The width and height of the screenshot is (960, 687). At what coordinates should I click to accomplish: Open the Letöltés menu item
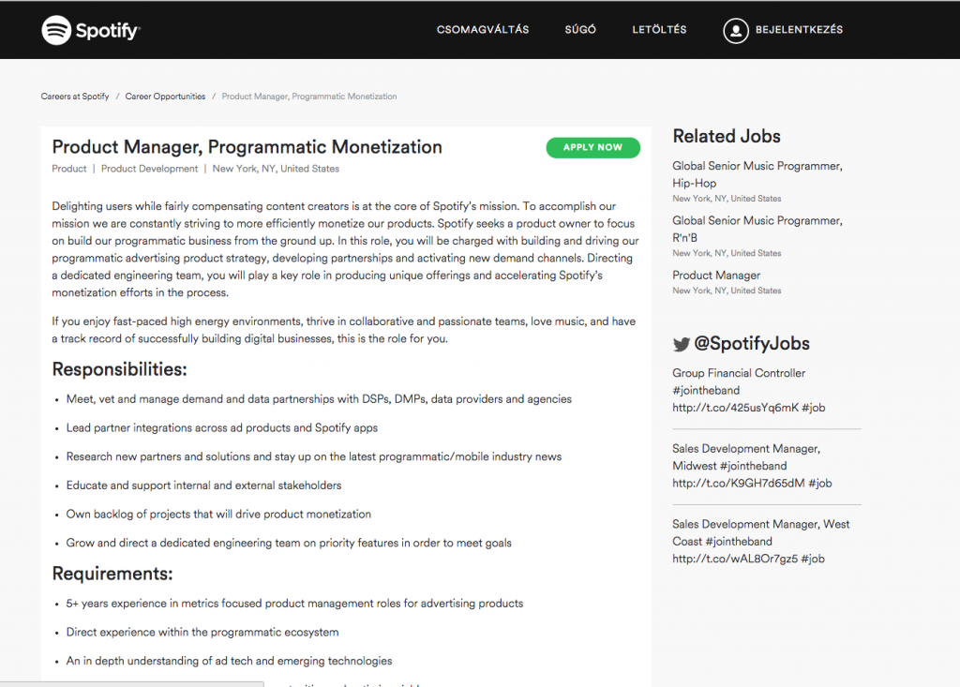[659, 29]
